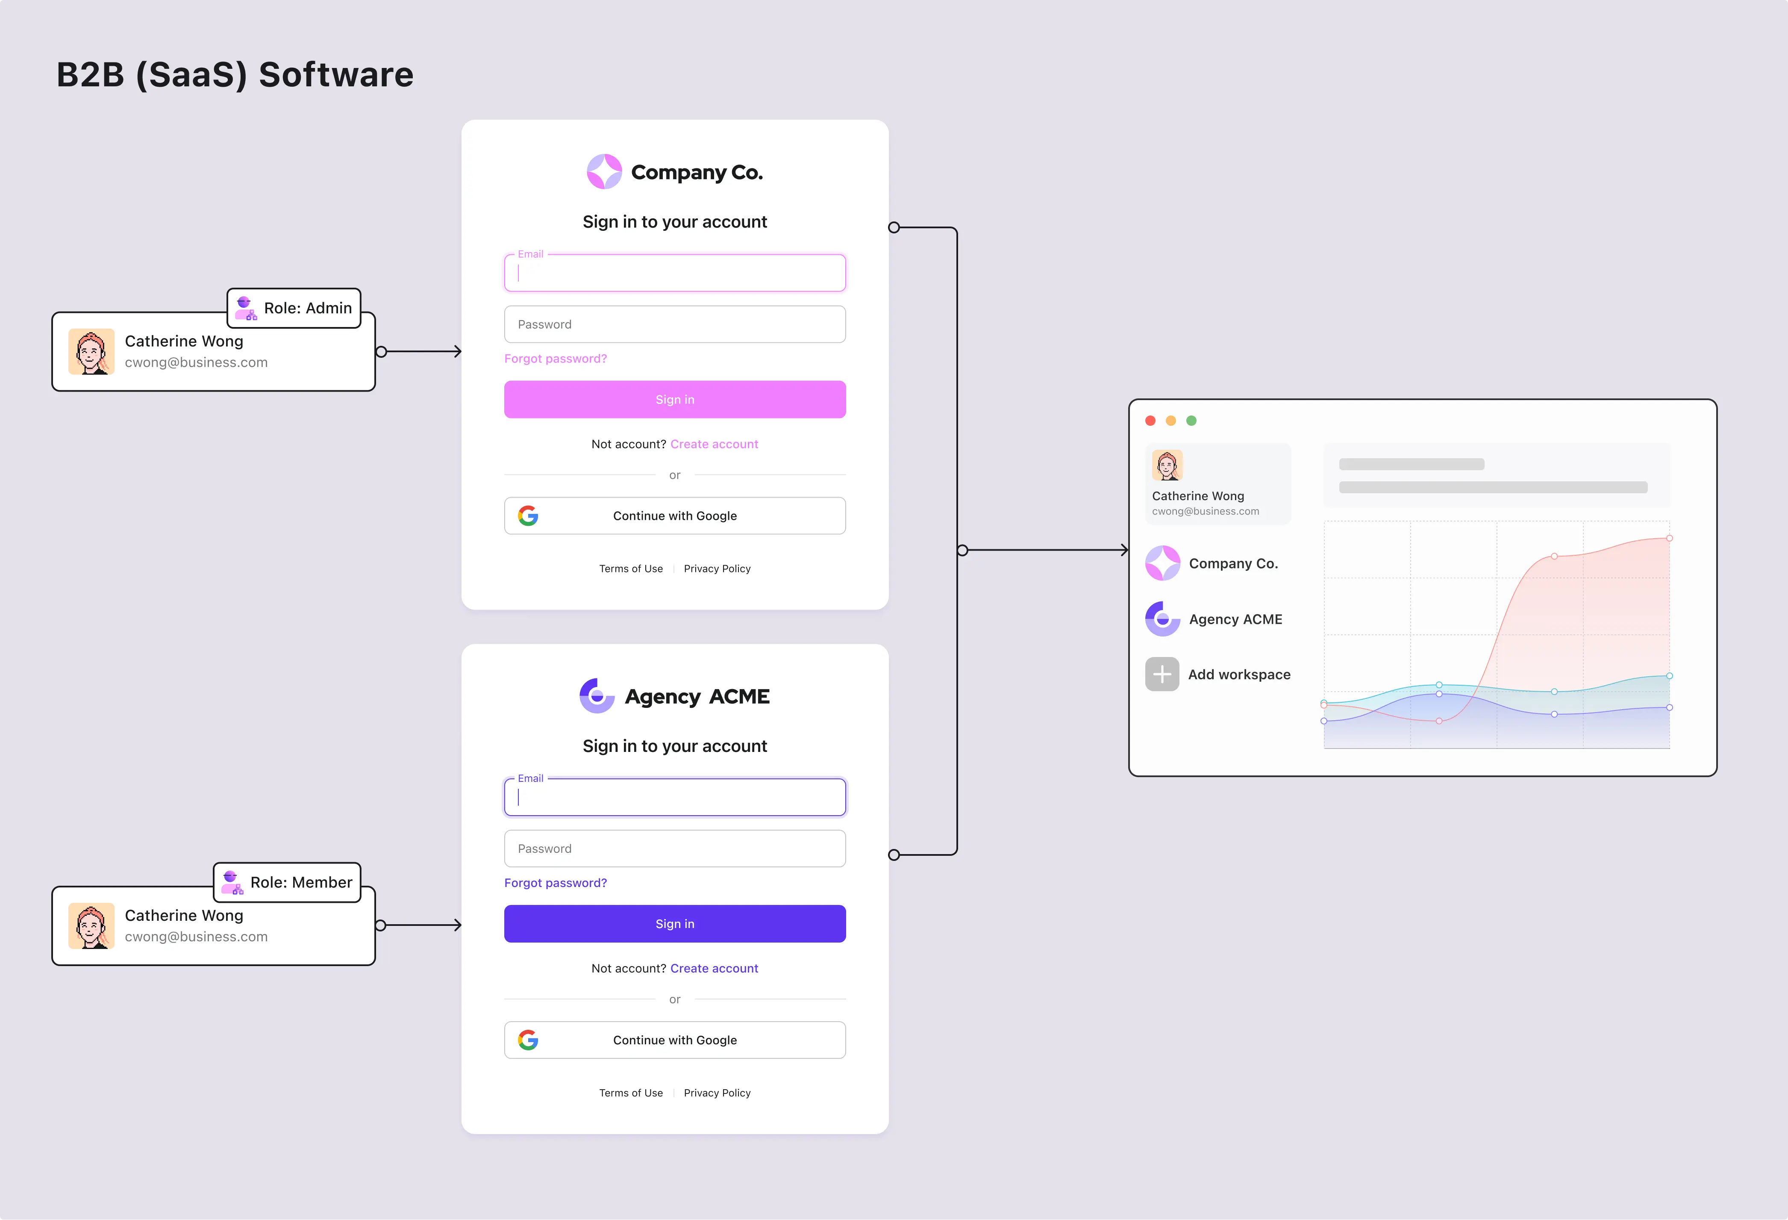Click 'Continue with Google' in bottom form

click(x=675, y=1040)
